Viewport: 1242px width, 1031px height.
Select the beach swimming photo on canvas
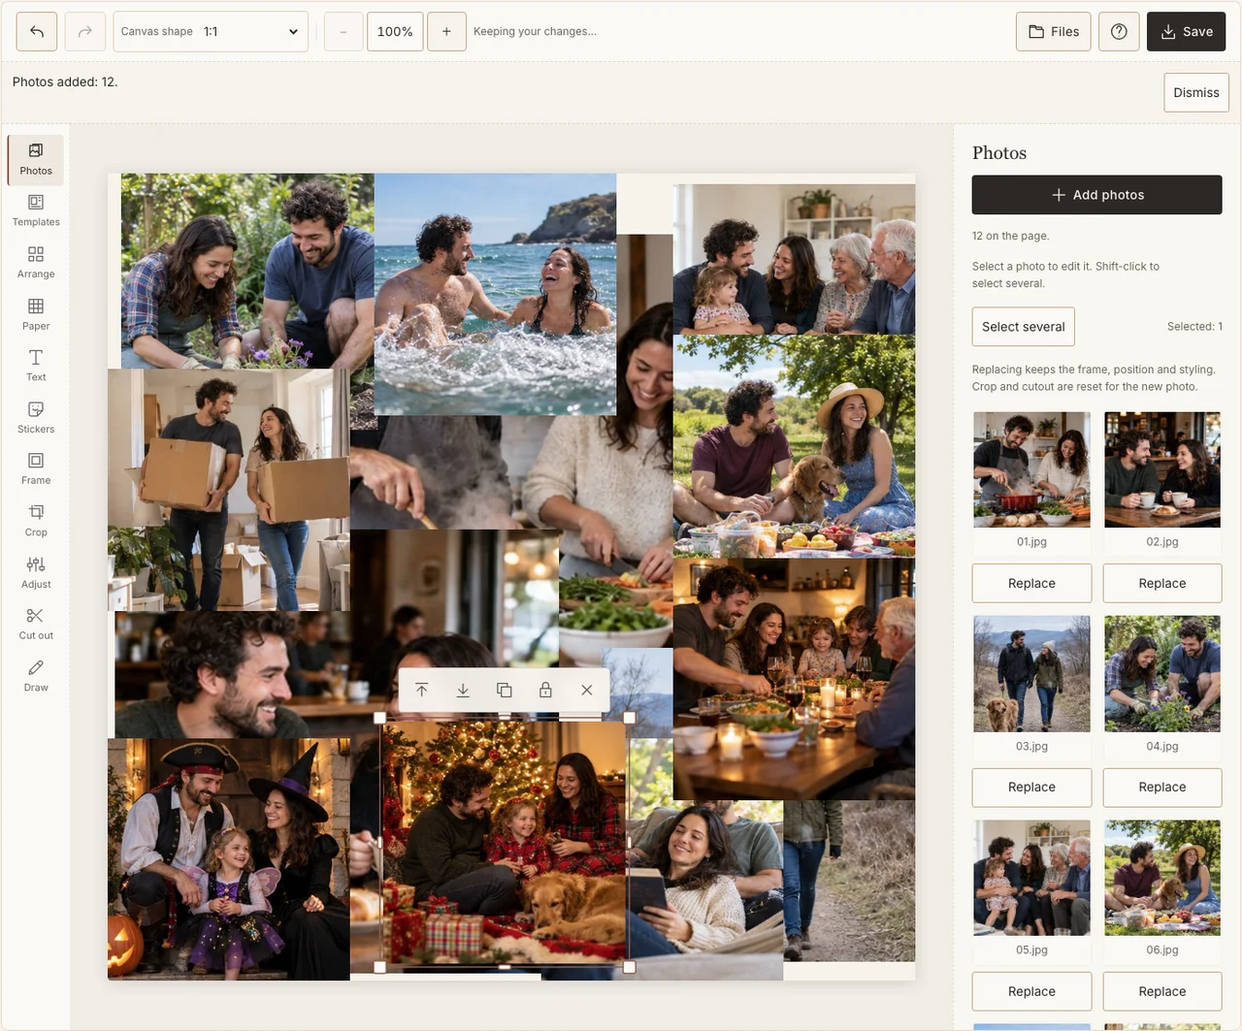[495, 295]
